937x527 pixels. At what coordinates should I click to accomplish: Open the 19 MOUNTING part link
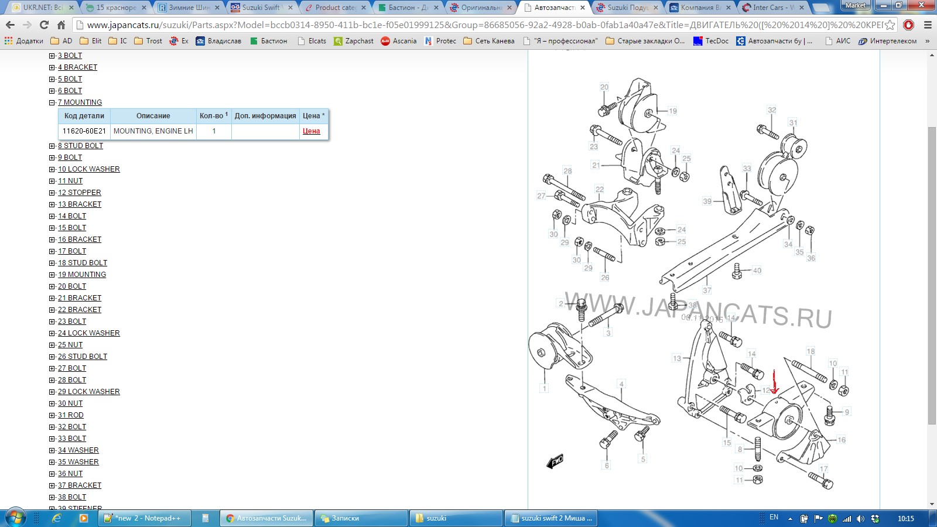82,275
